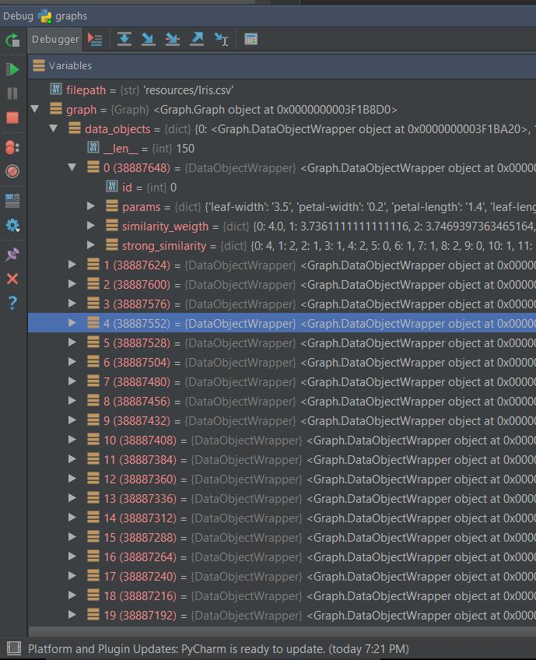Image resolution: width=536 pixels, height=660 pixels.
Task: Open Evaluate Expression calculator icon
Action: click(250, 39)
